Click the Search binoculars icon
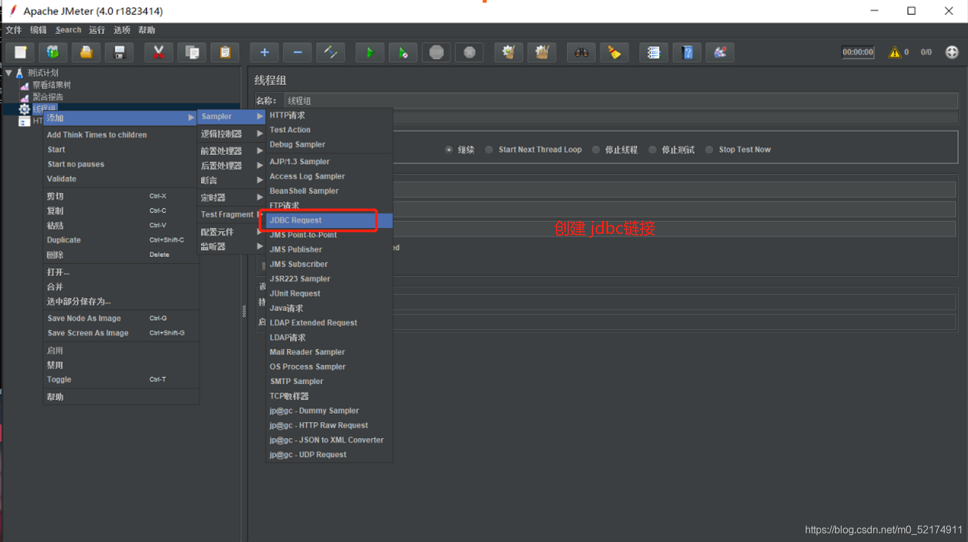Screen dimensions: 968x542 [x=581, y=52]
